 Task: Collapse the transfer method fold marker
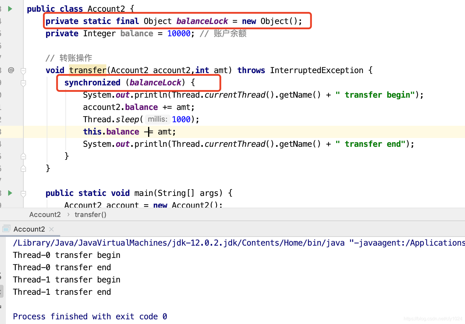pos(23,70)
